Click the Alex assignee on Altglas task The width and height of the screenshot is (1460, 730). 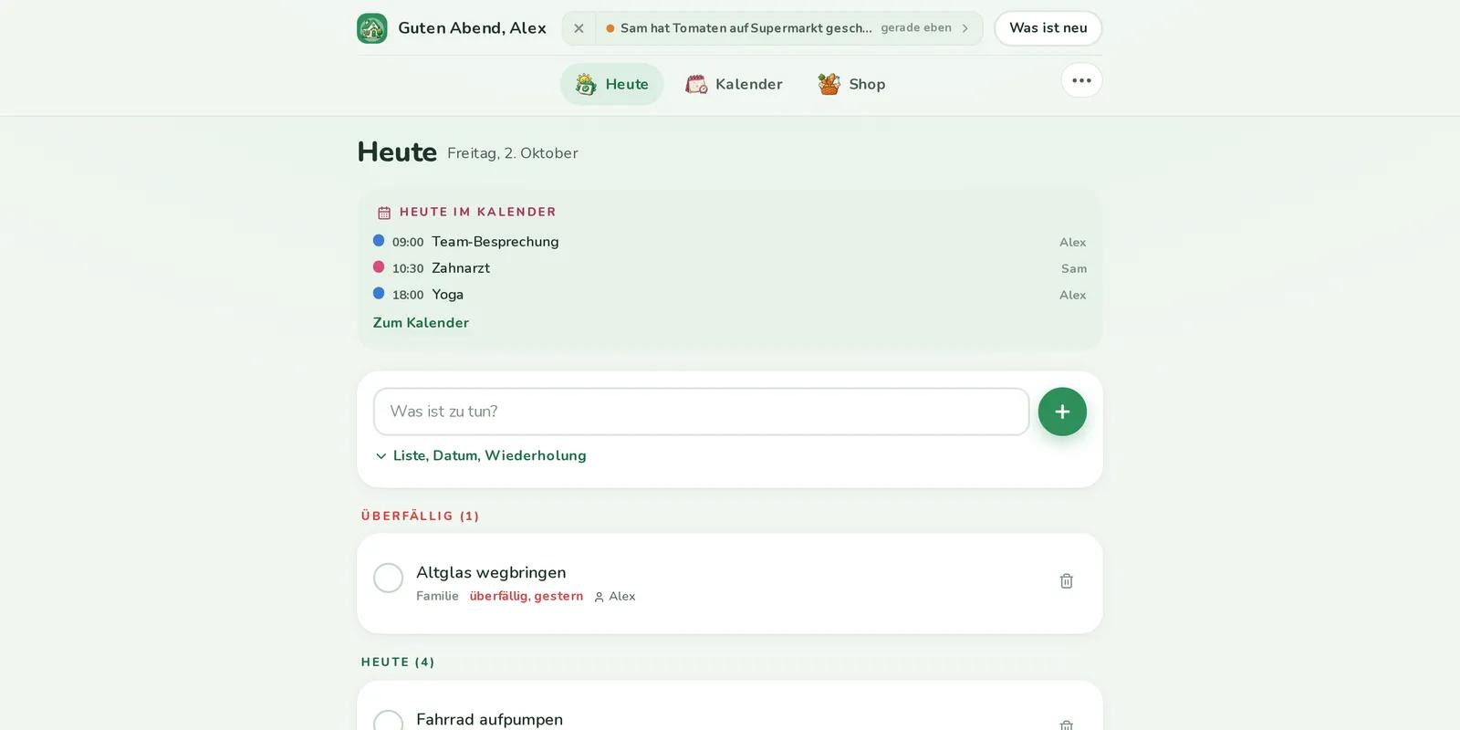(615, 596)
